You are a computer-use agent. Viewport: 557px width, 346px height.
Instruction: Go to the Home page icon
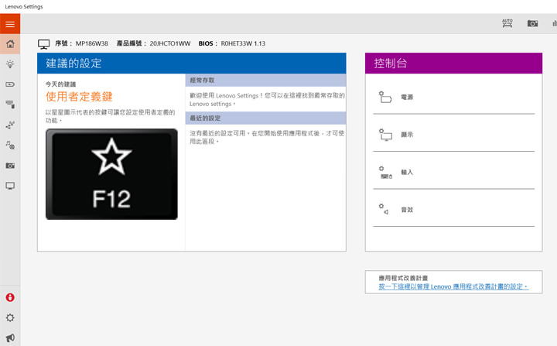pyautogui.click(x=10, y=44)
